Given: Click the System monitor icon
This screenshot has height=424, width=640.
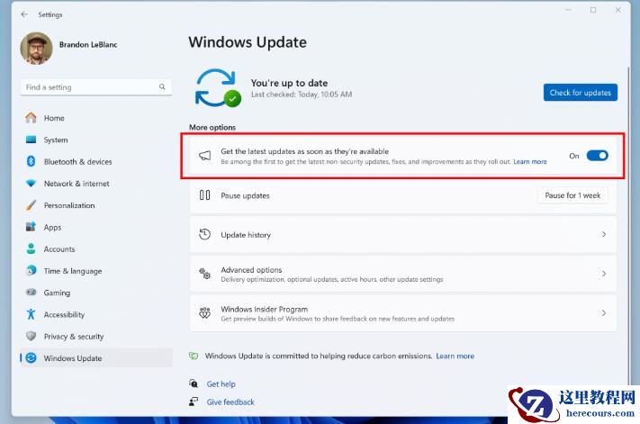Looking at the screenshot, I should click(31, 140).
